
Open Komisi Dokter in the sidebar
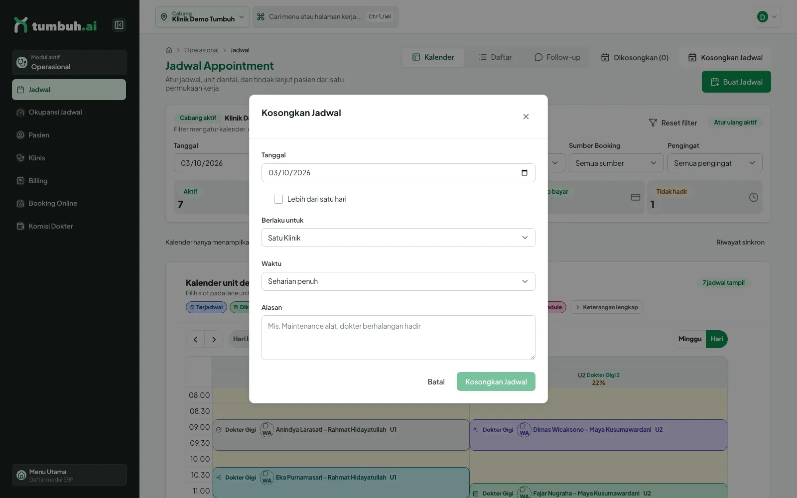[x=69, y=226]
